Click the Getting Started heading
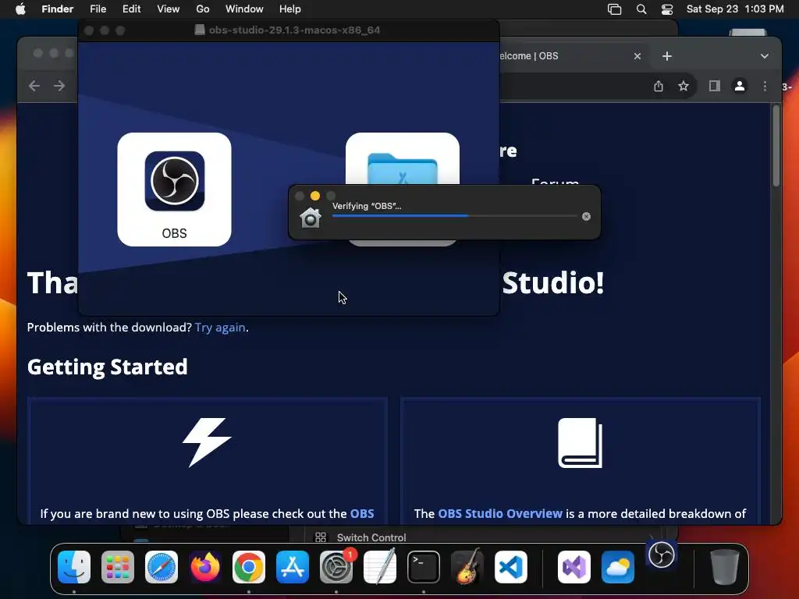 pyautogui.click(x=108, y=367)
